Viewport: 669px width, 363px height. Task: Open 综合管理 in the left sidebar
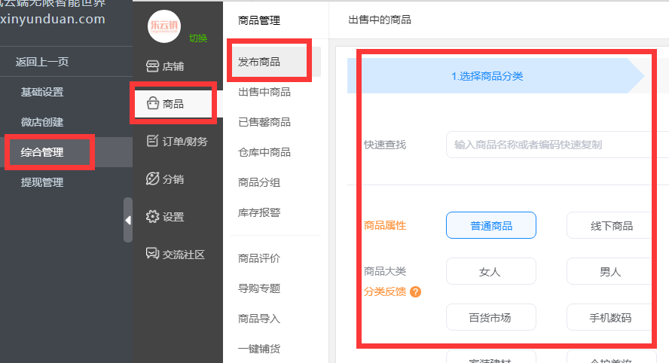pos(42,152)
